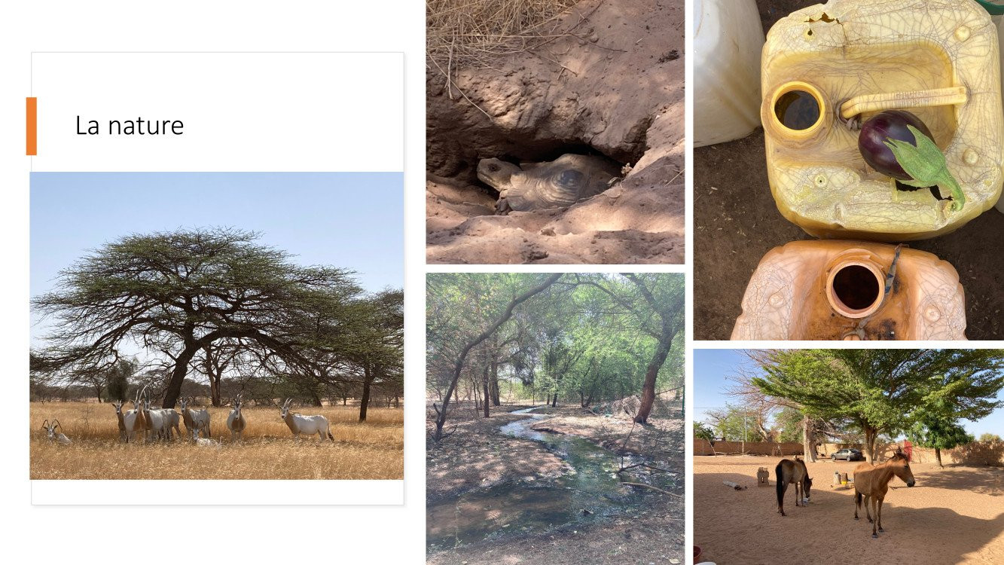Click the yellow jerrycan handle
The image size is (1004, 565).
coord(903,102)
